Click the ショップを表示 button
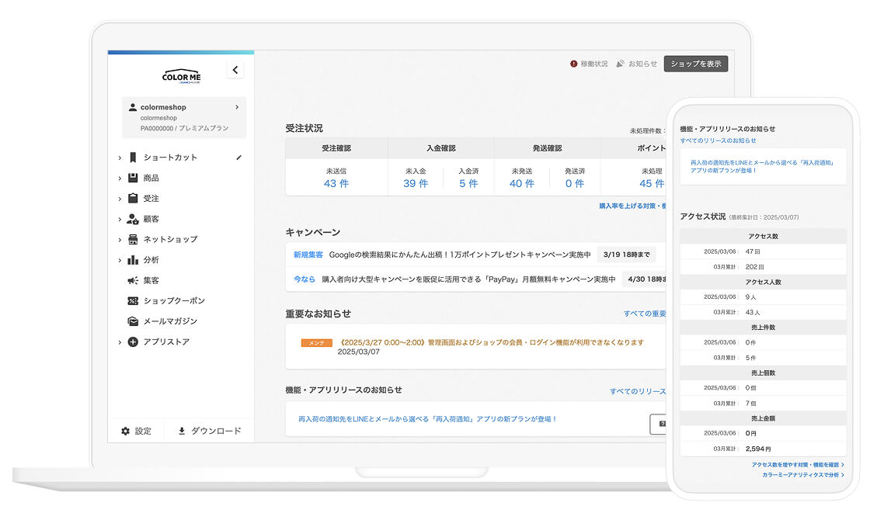This screenshot has width=877, height=513. tap(695, 64)
